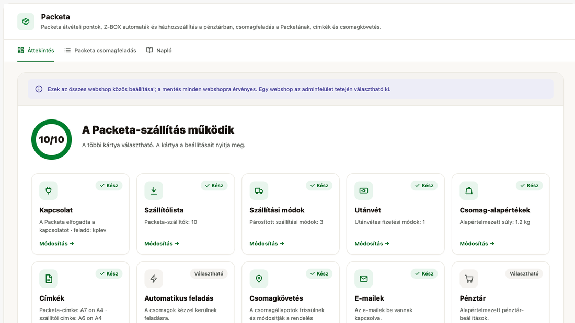Click the lightning icon on Automatikus feladás card

point(154,279)
